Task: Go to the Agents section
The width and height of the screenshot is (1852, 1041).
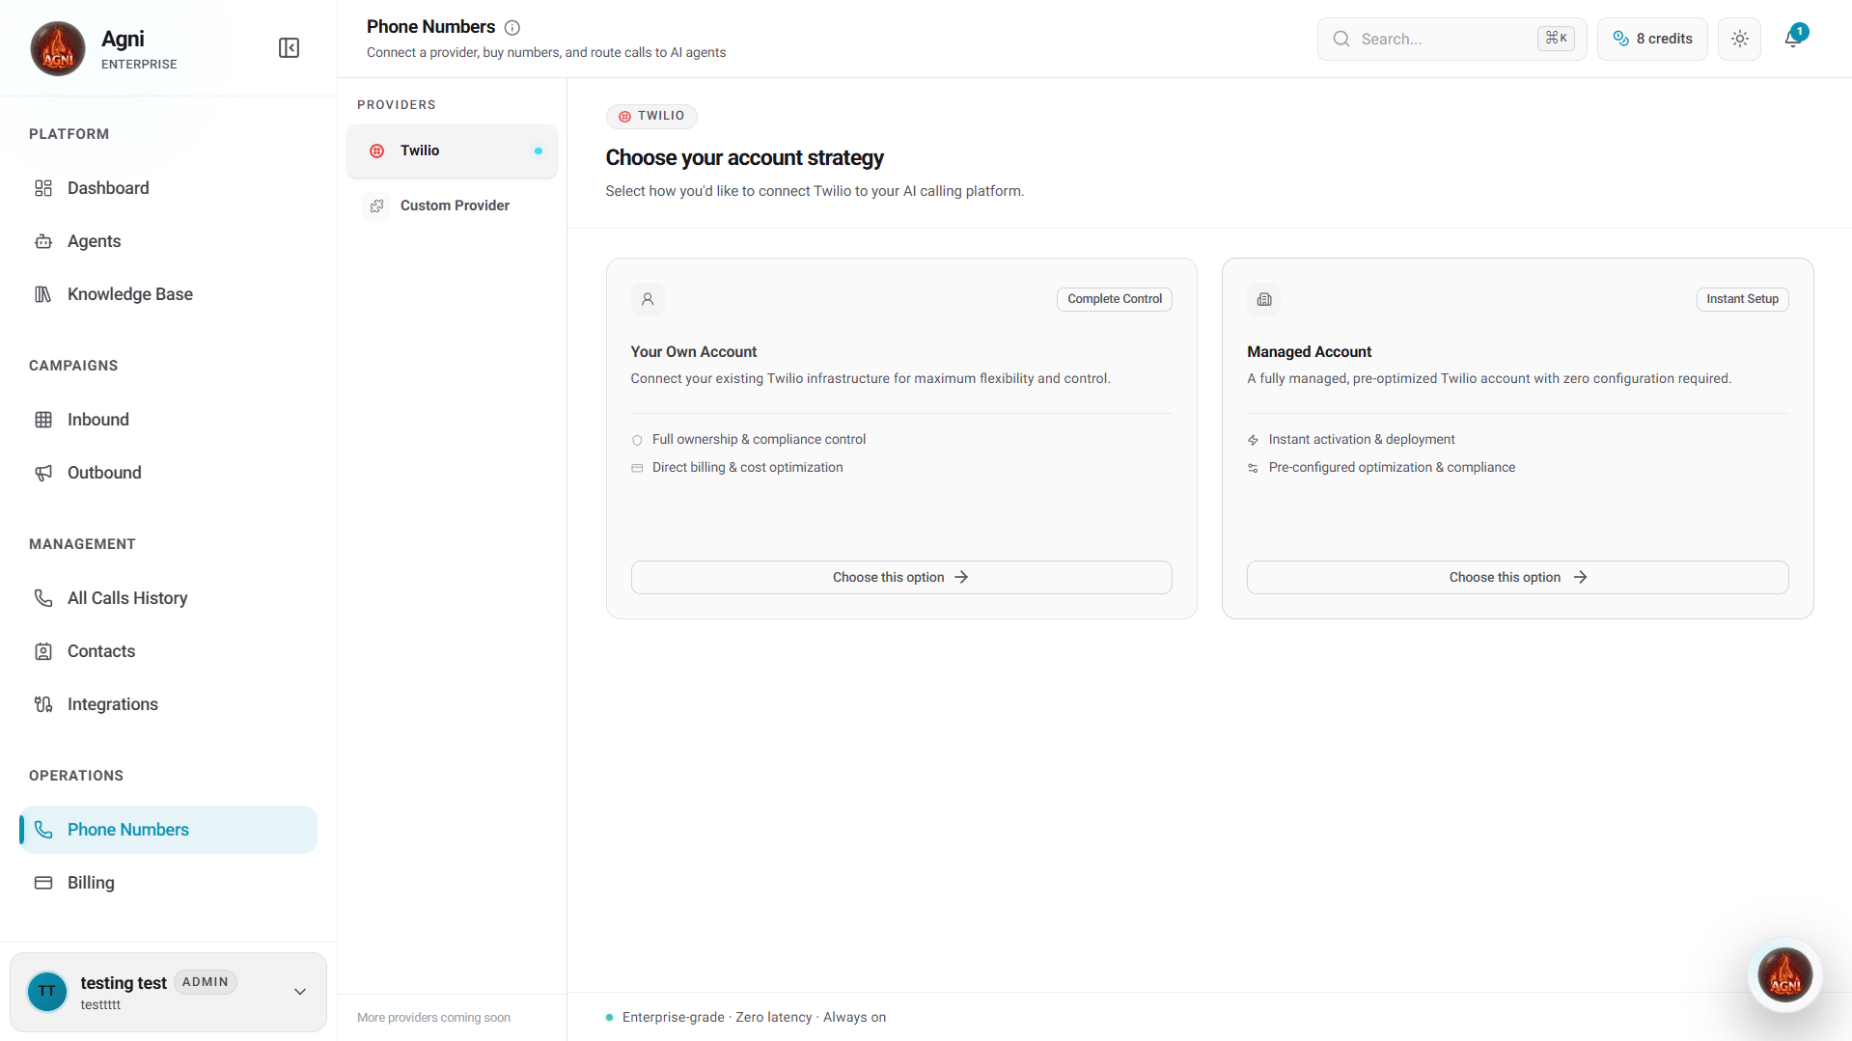Action: tap(168, 241)
